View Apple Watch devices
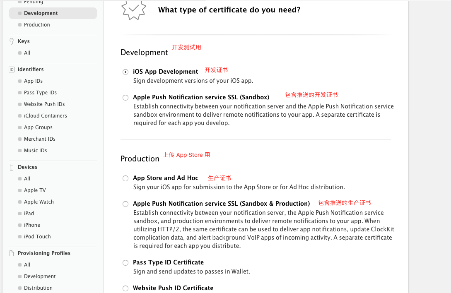The width and height of the screenshot is (451, 293). (x=39, y=202)
